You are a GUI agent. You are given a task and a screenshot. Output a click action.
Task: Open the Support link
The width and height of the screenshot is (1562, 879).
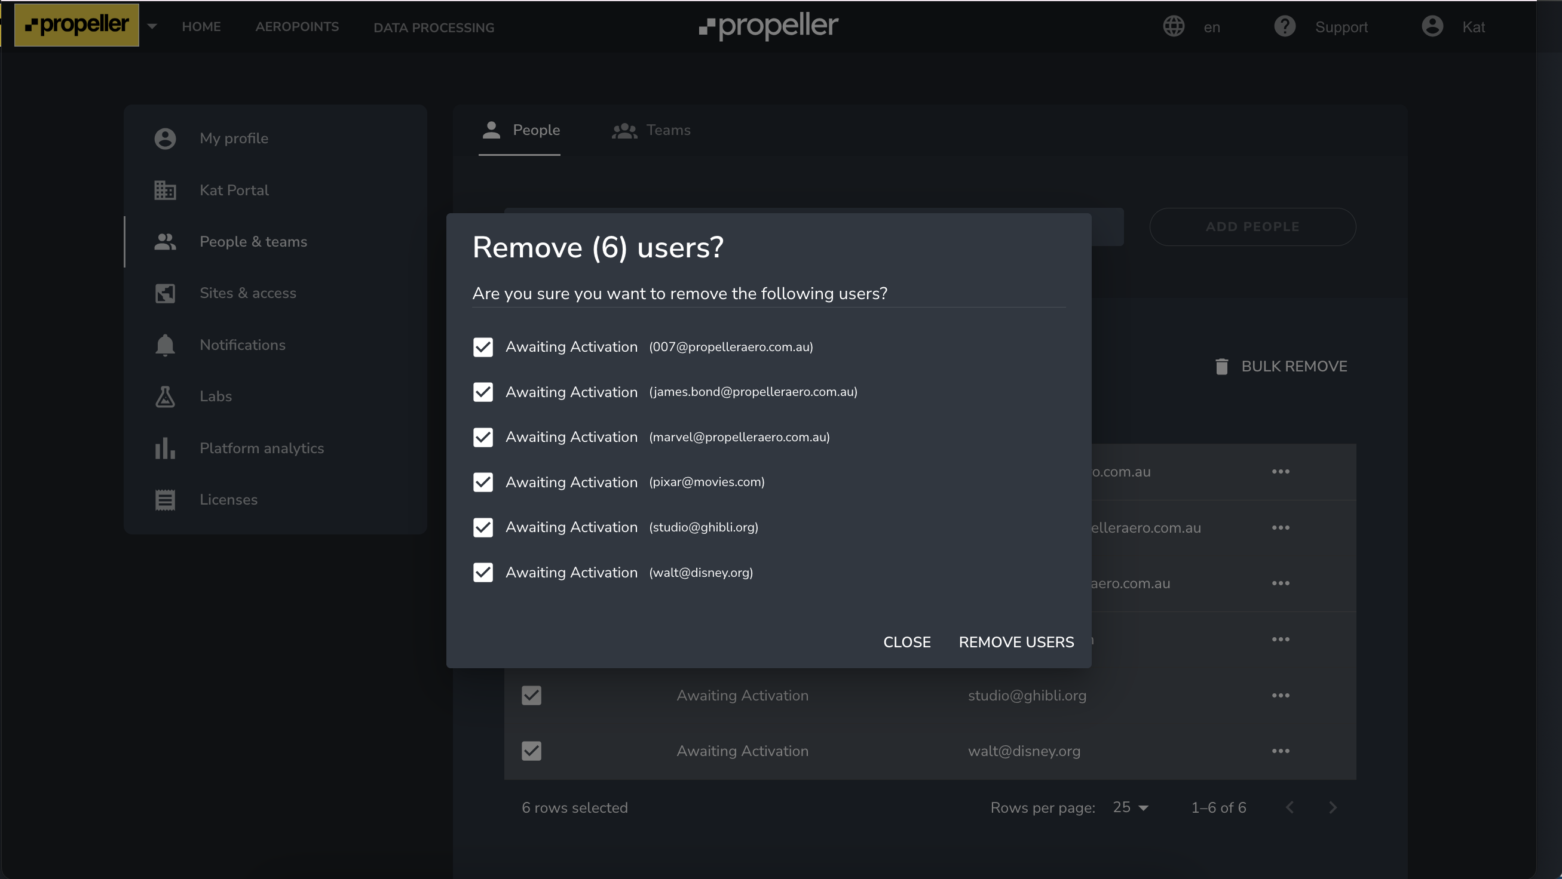tap(1341, 27)
